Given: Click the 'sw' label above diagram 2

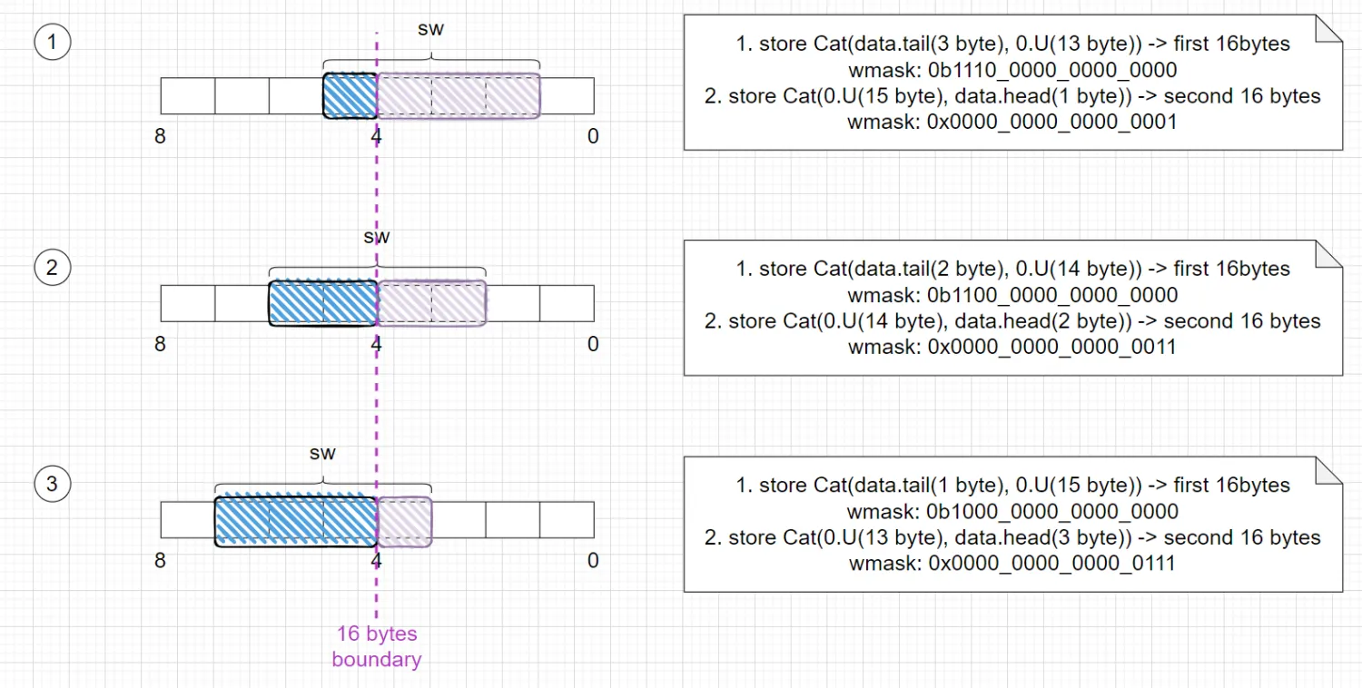Looking at the screenshot, I should coord(377,237).
